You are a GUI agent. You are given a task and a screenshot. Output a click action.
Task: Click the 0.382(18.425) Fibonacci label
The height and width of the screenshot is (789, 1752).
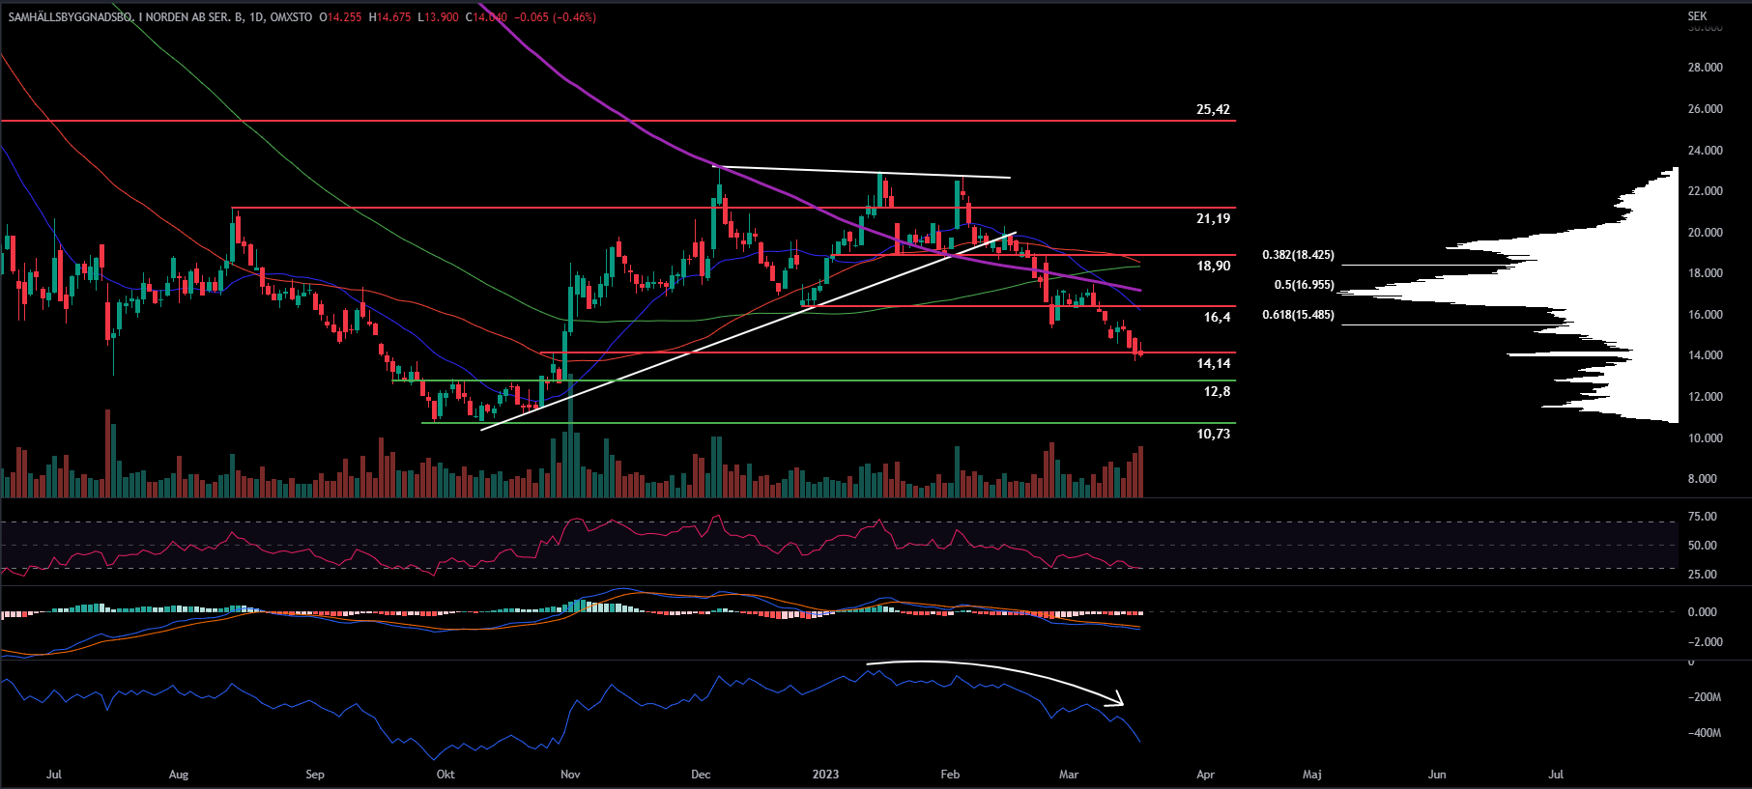(x=1298, y=255)
